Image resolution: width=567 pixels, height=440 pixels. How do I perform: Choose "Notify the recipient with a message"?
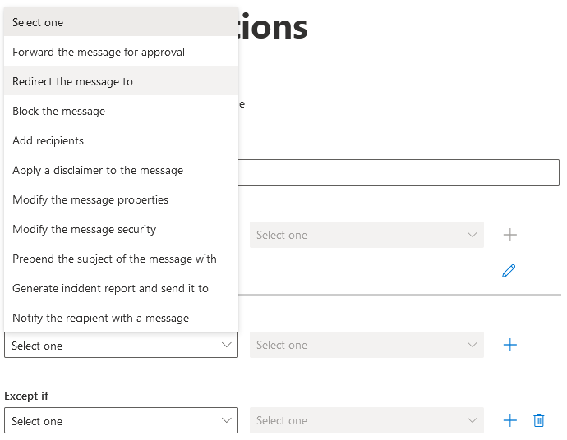tap(100, 318)
